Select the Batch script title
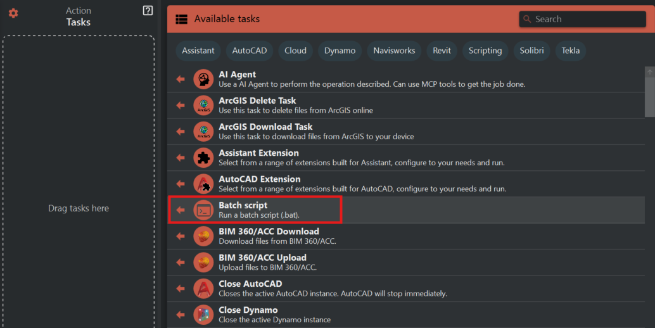The image size is (655, 328). click(x=243, y=205)
